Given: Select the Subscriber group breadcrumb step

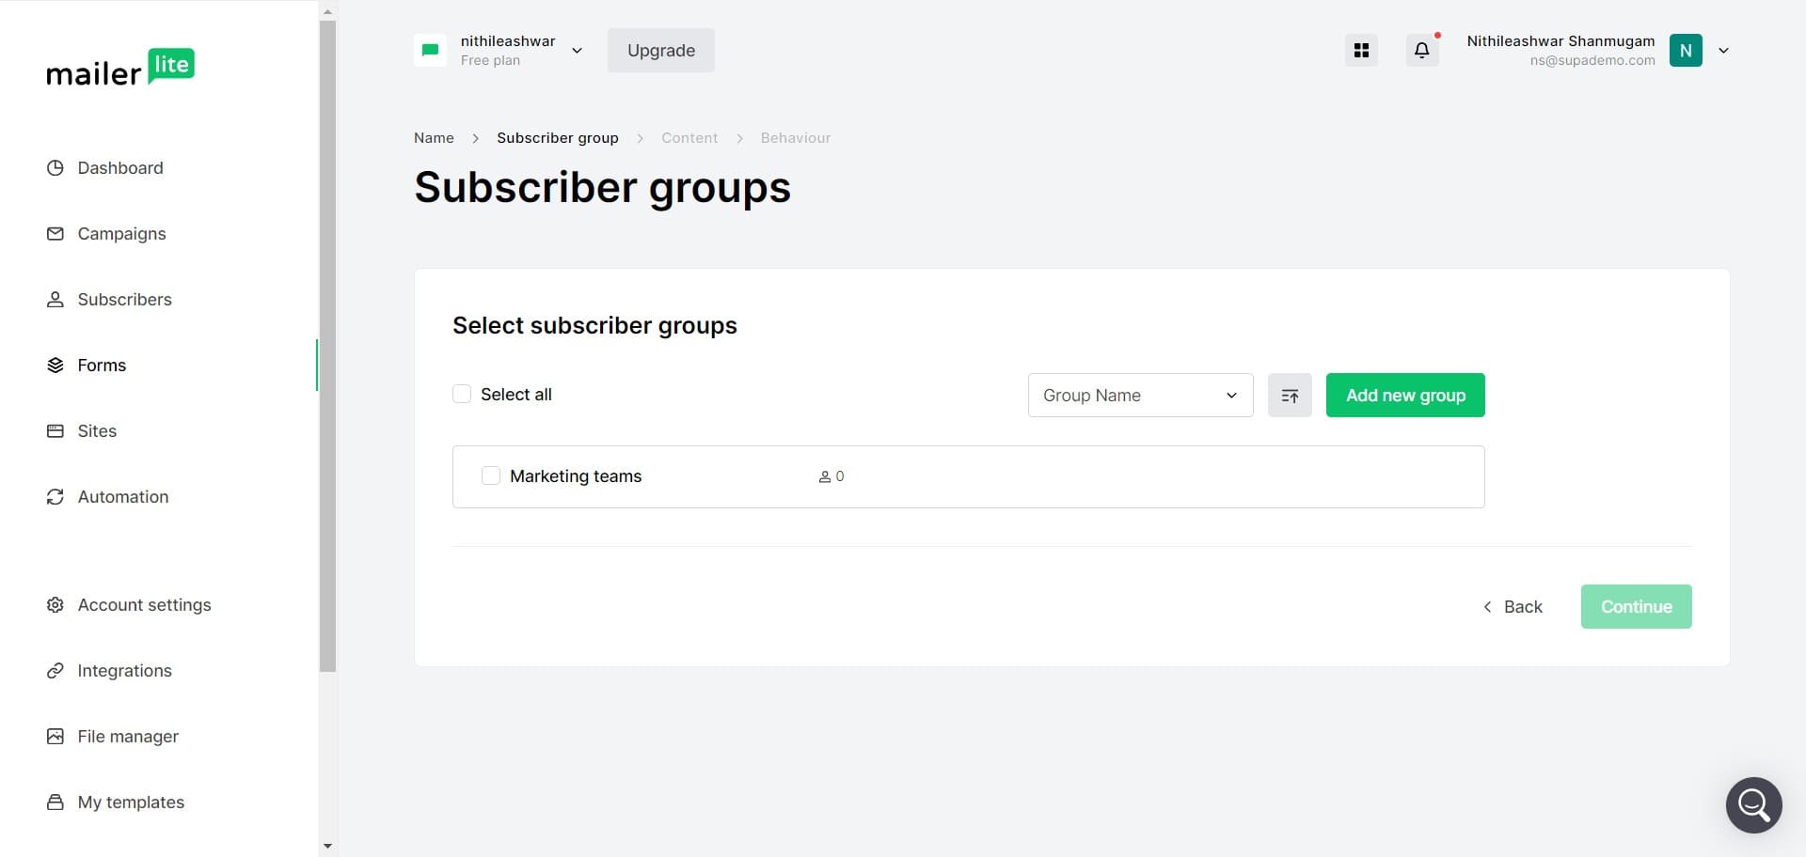Looking at the screenshot, I should [x=557, y=137].
